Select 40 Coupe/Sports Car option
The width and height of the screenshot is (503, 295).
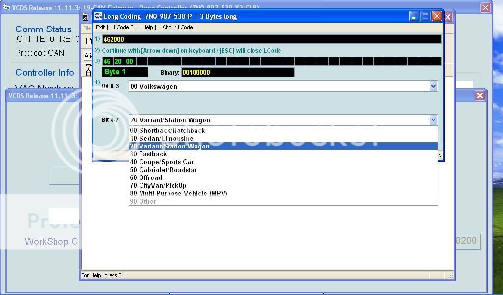(x=162, y=162)
